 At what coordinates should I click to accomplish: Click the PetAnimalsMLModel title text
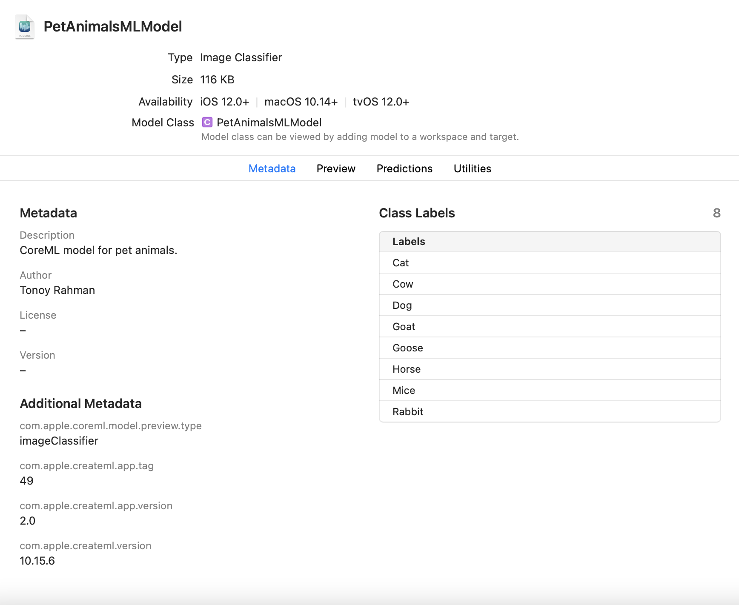point(113,26)
